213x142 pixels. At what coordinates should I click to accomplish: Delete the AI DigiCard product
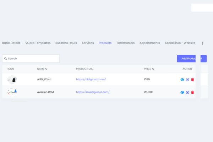click(x=192, y=80)
